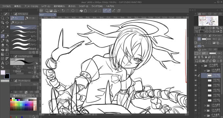Image resolution: width=223 pixels, height=118 pixels.
Task: Toggle Snap to Ruler in command bar
Action: click(105, 11)
